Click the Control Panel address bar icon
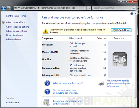The width and height of the screenshot is (139, 108). coord(16,8)
